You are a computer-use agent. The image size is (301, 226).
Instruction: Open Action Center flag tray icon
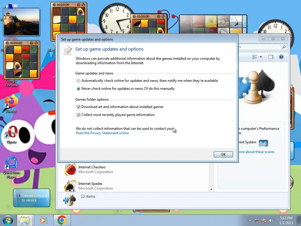coord(264,220)
